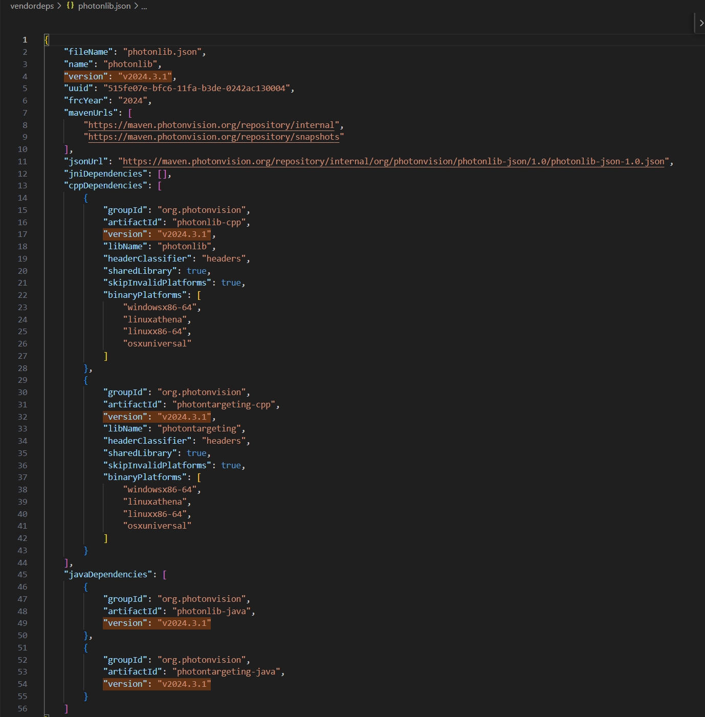
Task: Click the "jsonUrl" key on line 11
Action: [x=86, y=162]
